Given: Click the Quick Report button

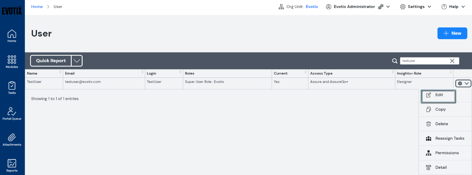Looking at the screenshot, I should pyautogui.click(x=51, y=61).
